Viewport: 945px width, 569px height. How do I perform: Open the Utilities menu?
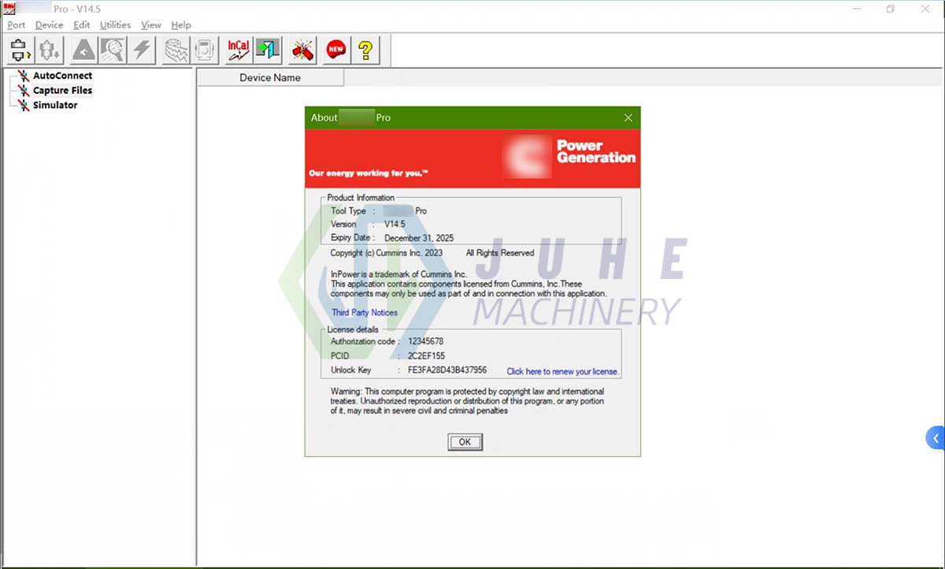[x=115, y=24]
